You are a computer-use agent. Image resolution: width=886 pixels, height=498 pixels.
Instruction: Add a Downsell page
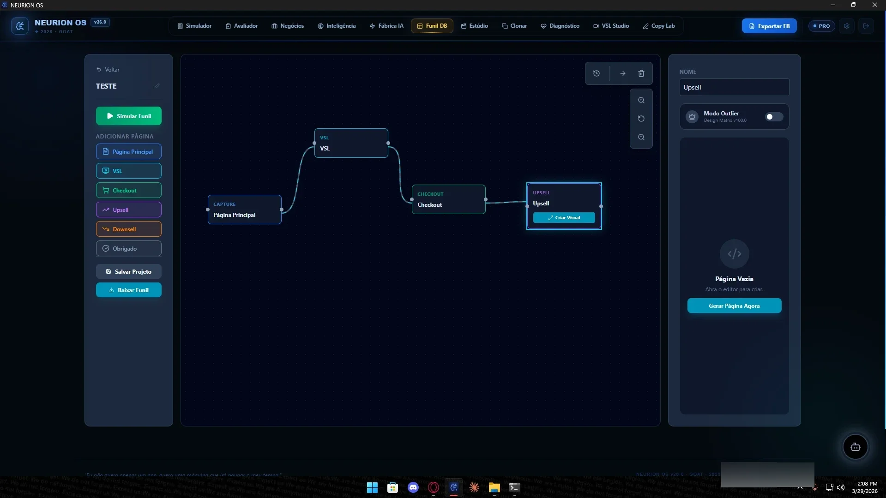point(129,229)
